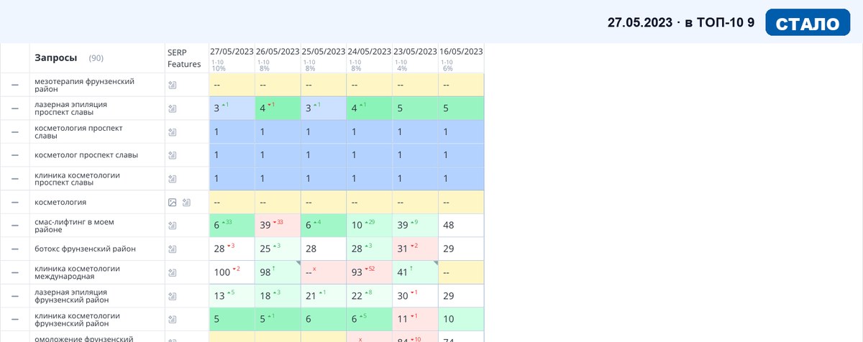Click the 27.05.2023 в ТОП-10 9 heading
863x342 pixels.
coord(680,23)
